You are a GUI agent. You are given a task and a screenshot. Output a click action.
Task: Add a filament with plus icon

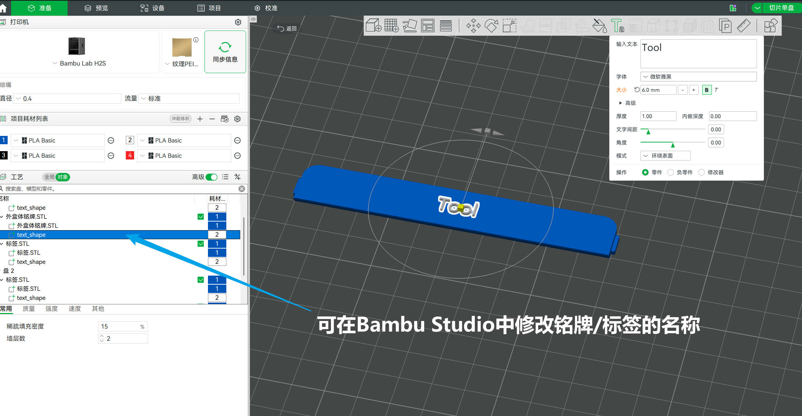pos(200,119)
